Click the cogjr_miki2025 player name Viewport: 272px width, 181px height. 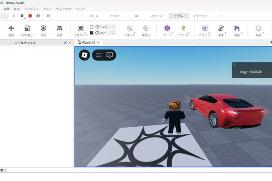[251, 72]
